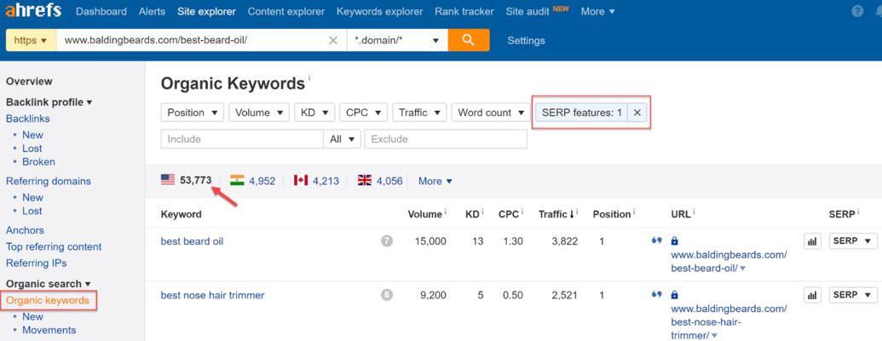882x341 pixels.
Task: Open the help question mark icon
Action: click(857, 11)
